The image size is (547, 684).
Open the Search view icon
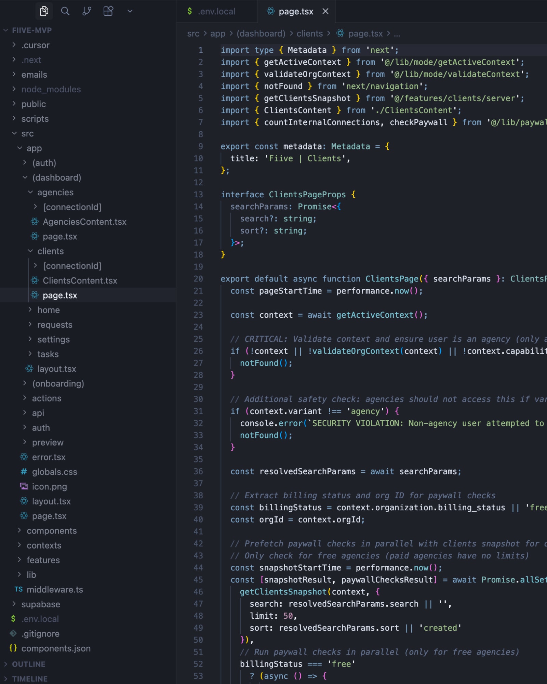pyautogui.click(x=65, y=11)
